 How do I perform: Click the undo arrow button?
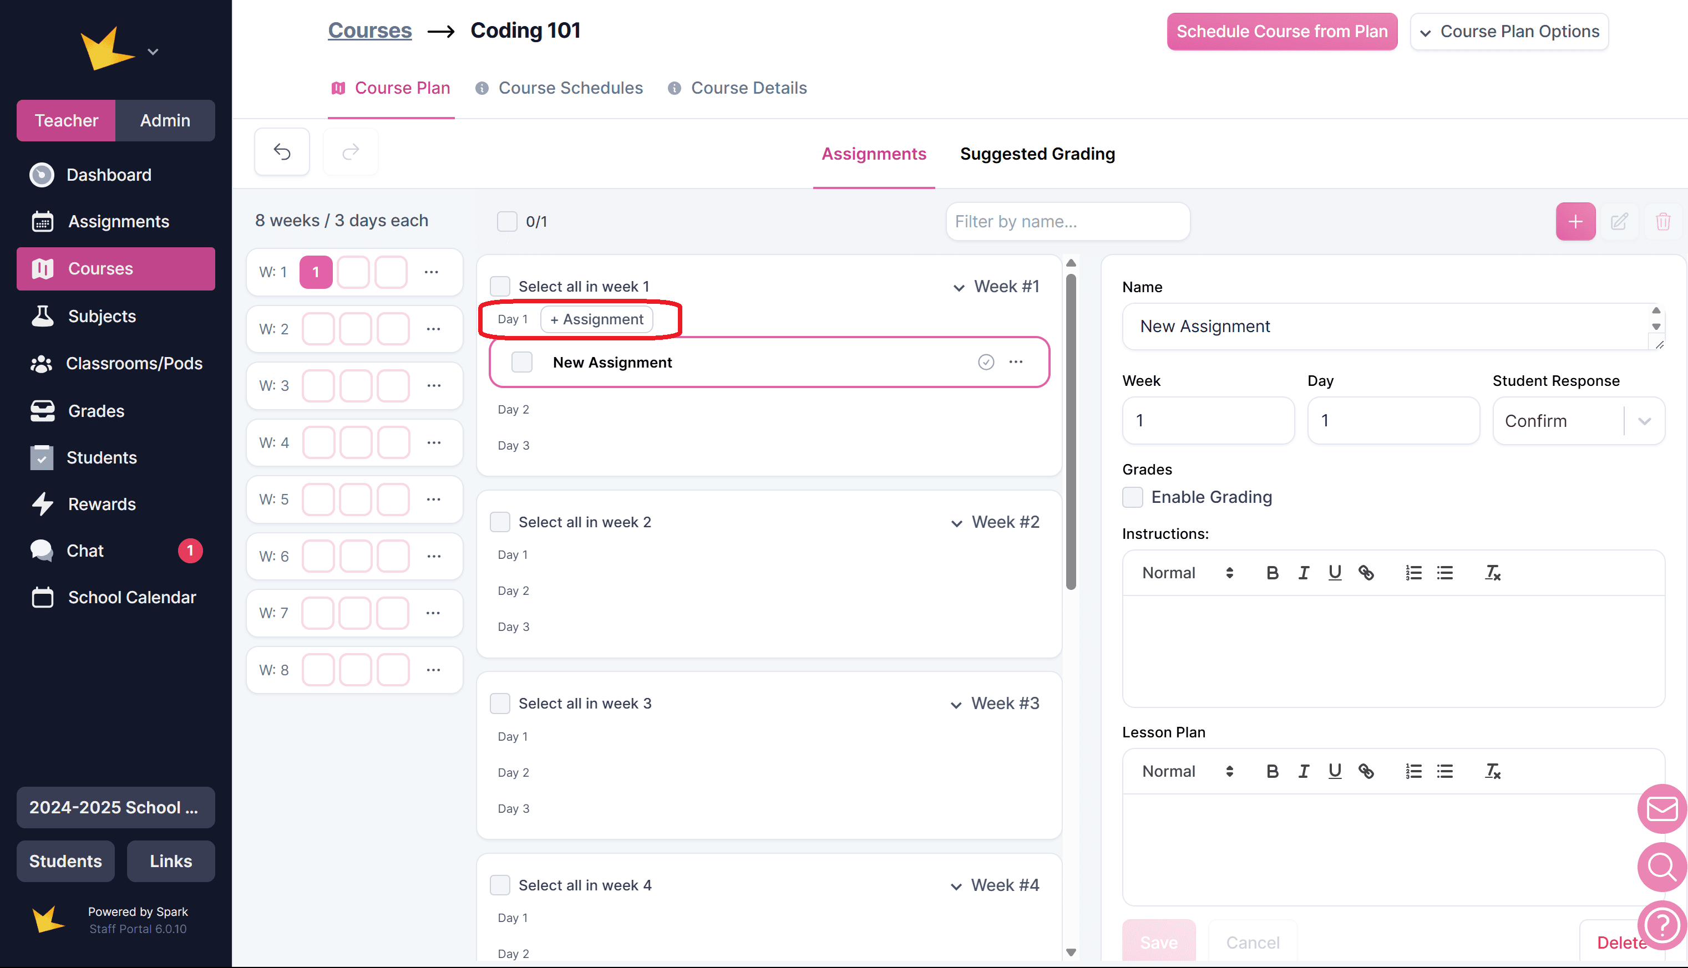(282, 152)
